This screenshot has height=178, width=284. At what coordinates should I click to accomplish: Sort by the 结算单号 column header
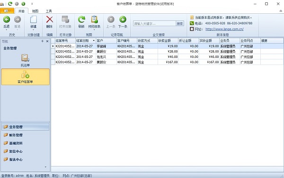tap(65, 41)
